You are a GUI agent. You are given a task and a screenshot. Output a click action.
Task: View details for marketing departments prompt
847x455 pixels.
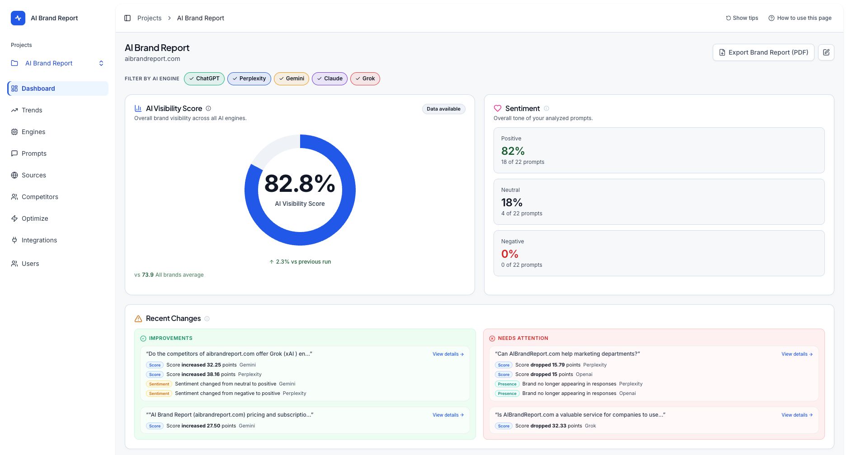click(797, 354)
